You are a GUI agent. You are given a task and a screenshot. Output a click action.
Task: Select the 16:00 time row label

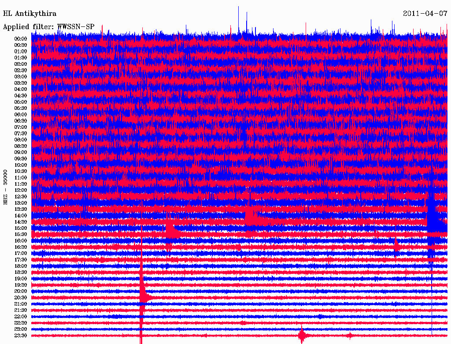(21, 241)
